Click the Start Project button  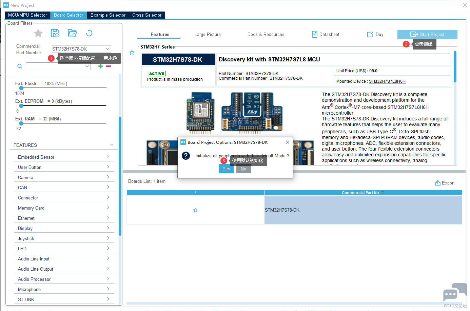click(x=427, y=34)
